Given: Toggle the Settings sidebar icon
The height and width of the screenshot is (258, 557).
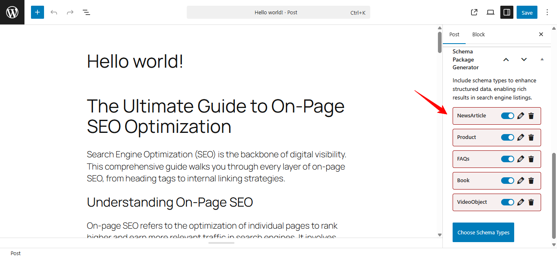Looking at the screenshot, I should coord(507,12).
